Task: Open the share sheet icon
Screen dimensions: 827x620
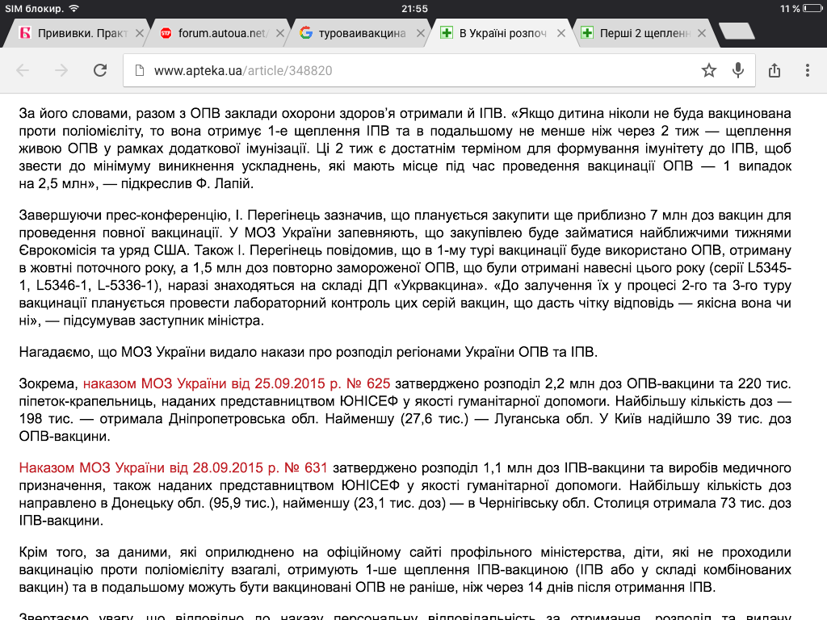Action: [x=775, y=70]
